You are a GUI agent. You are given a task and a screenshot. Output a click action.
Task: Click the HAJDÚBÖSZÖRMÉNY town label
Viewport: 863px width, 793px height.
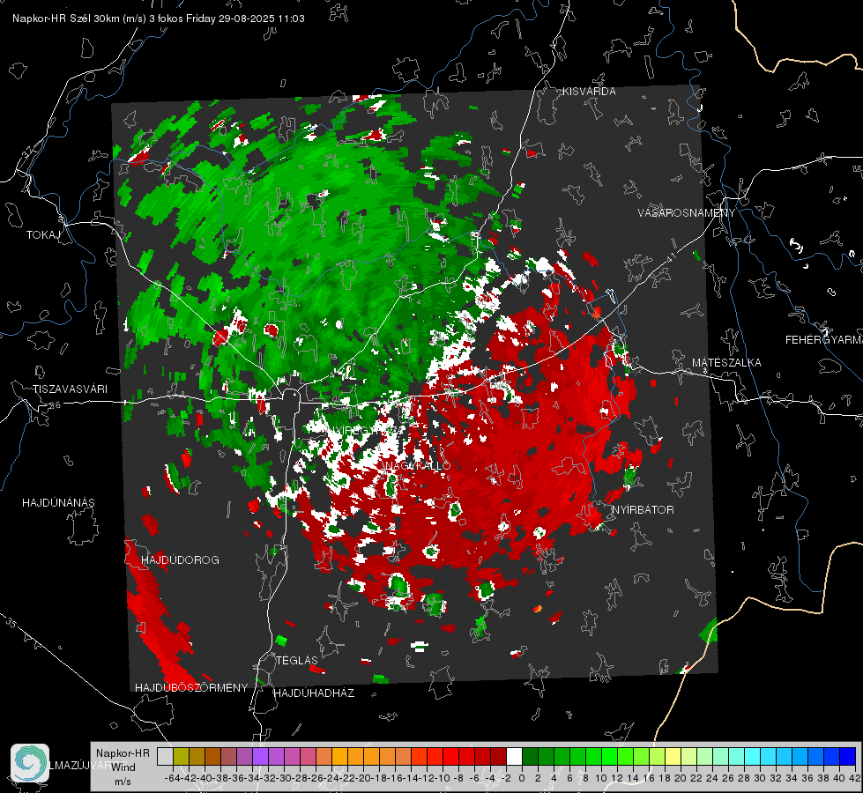(x=191, y=687)
